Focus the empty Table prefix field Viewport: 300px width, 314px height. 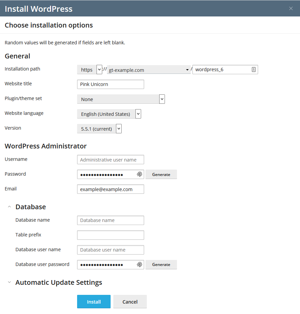(x=111, y=235)
